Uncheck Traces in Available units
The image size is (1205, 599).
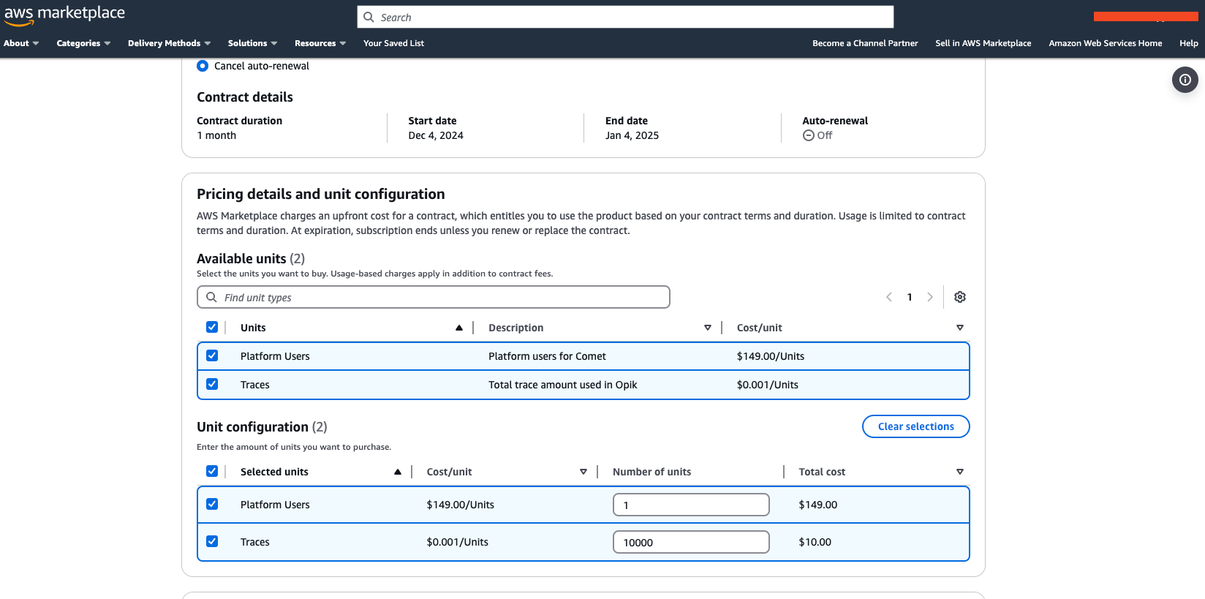[212, 384]
